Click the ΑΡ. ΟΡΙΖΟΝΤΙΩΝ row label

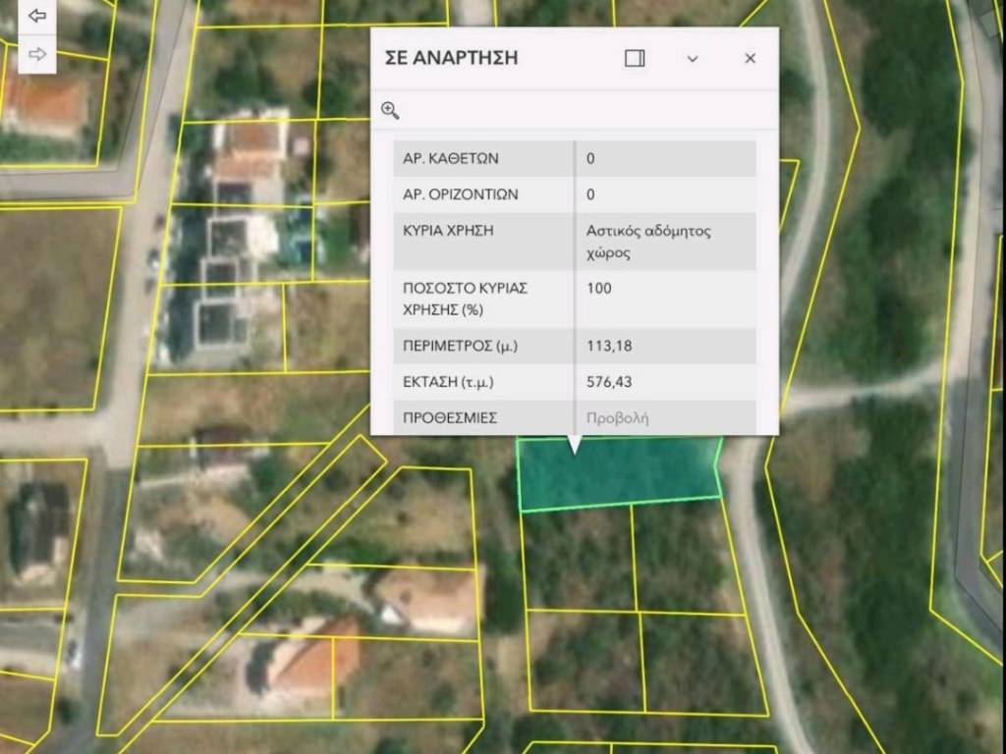(x=461, y=194)
